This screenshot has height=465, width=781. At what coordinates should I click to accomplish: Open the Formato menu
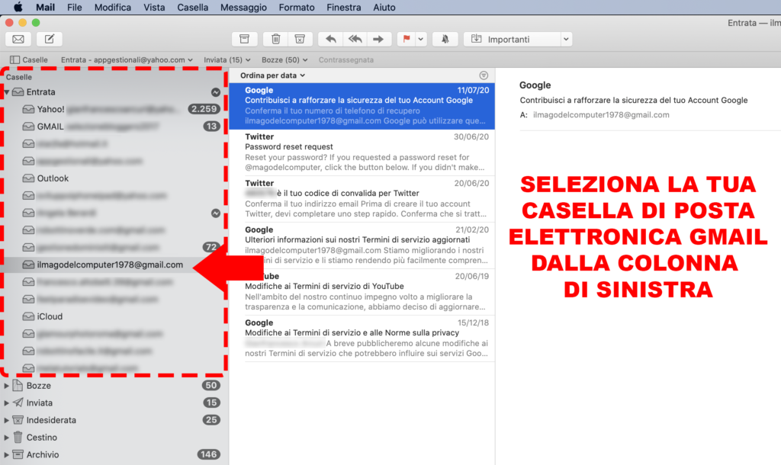tap(297, 8)
